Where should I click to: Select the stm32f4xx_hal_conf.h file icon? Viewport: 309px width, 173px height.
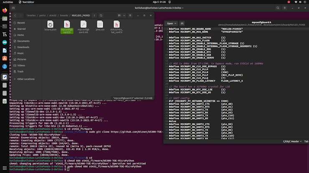point(117,25)
